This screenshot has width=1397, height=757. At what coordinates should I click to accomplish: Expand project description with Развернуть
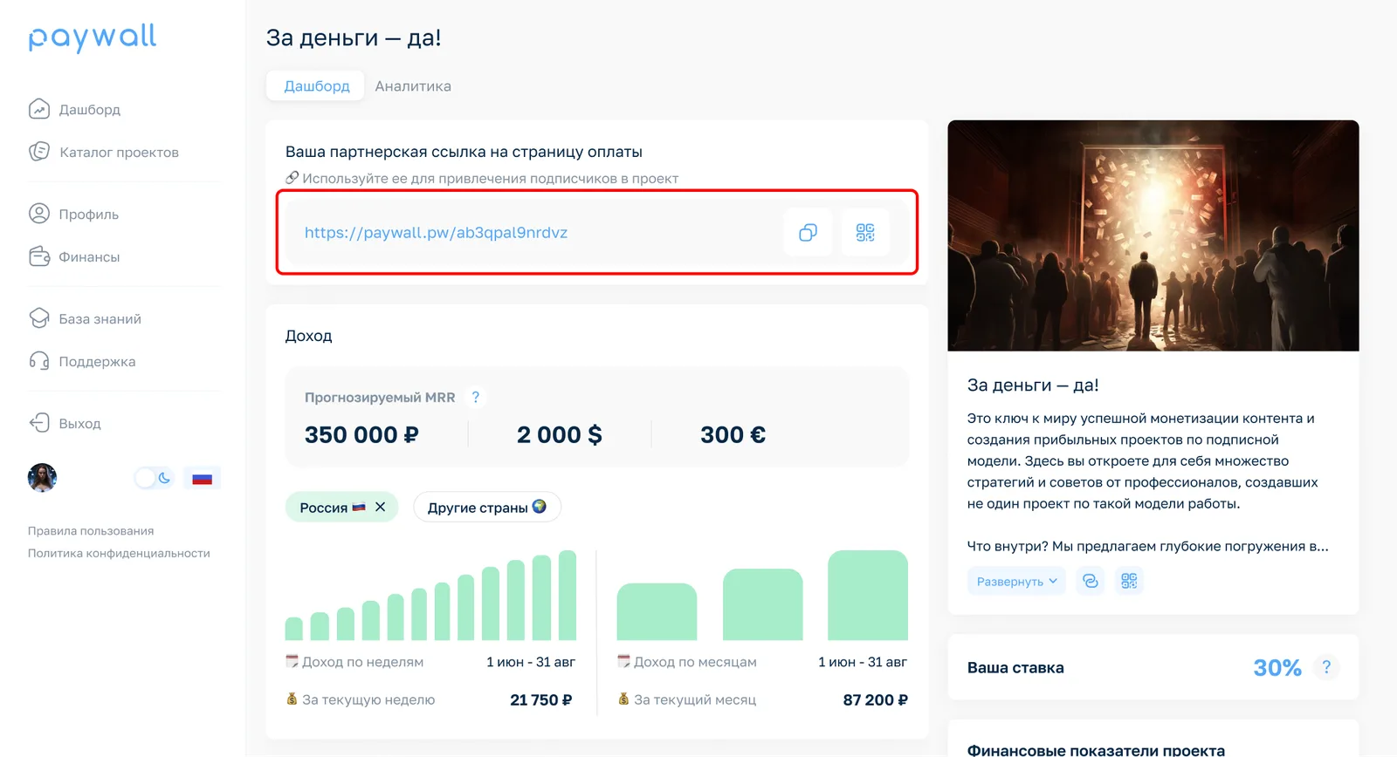(x=1016, y=581)
